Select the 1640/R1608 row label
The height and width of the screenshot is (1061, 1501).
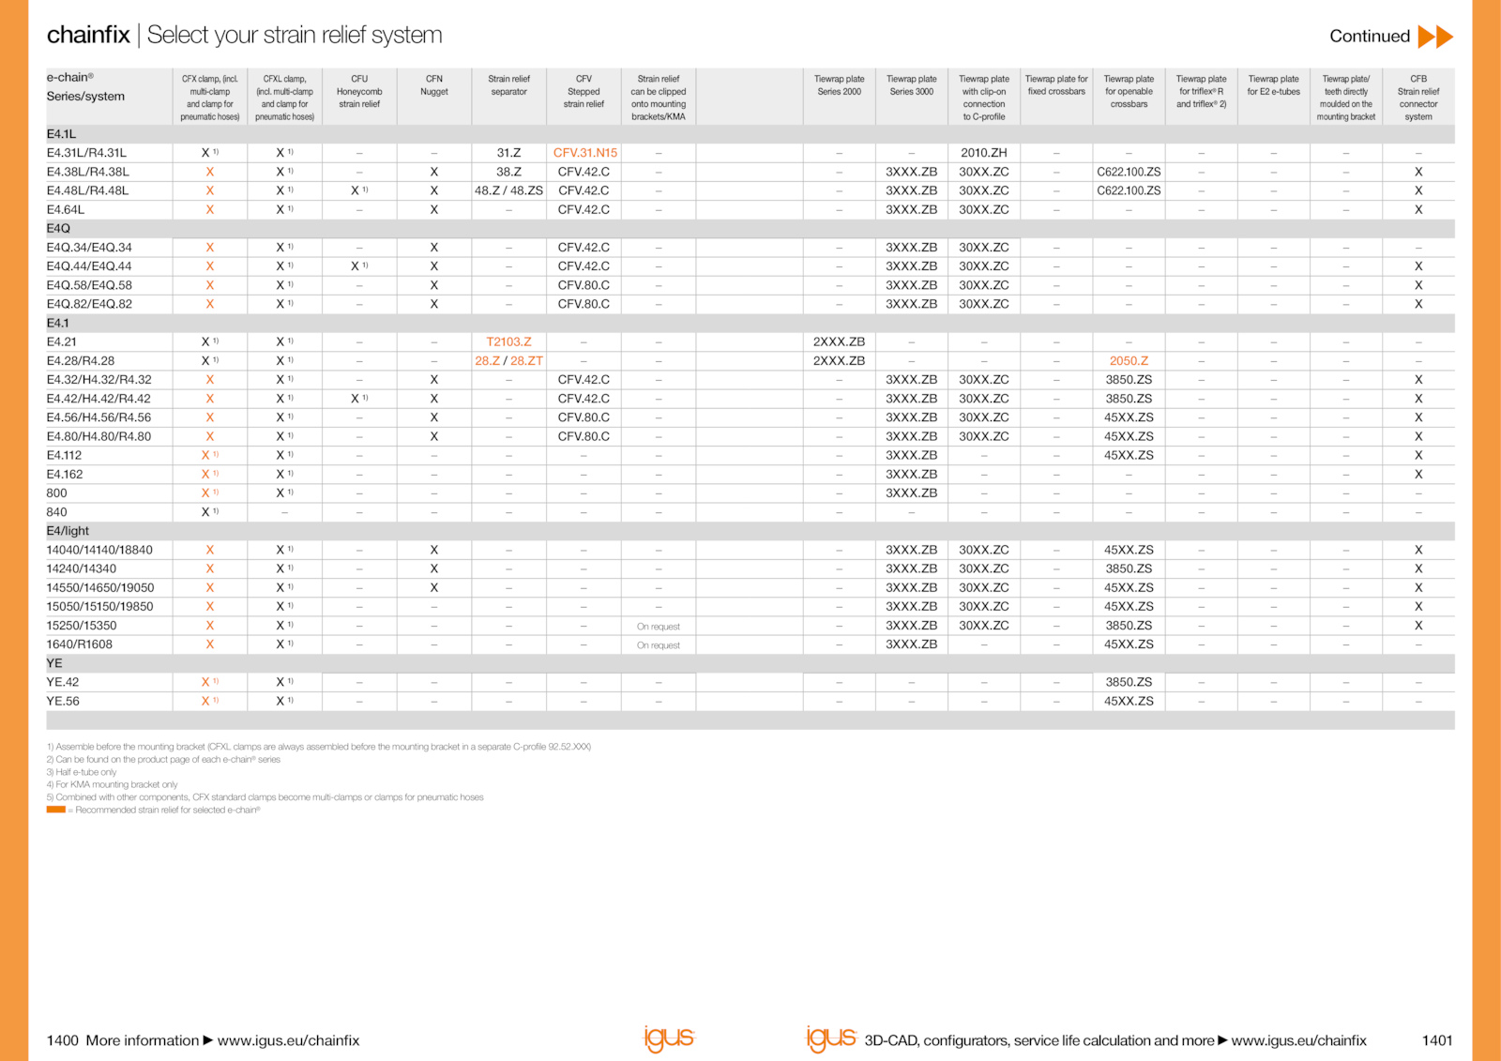80,644
